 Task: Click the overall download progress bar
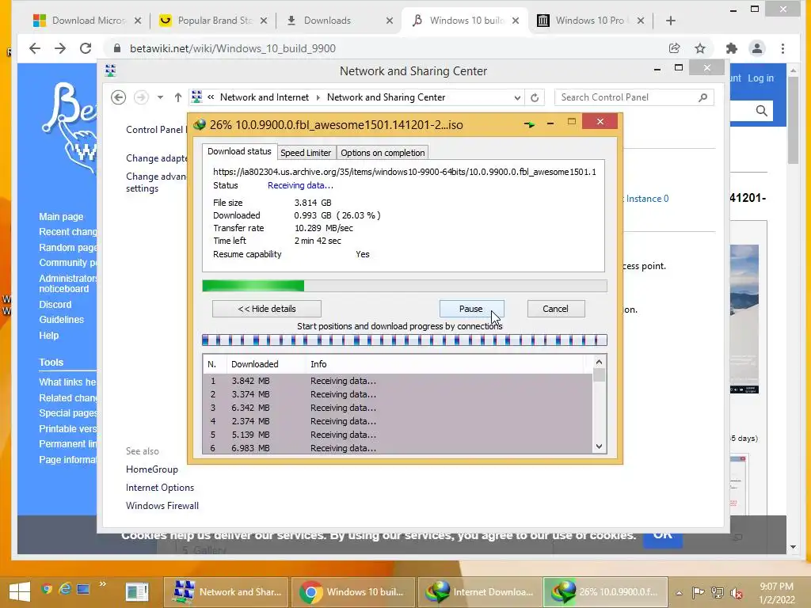404,286
